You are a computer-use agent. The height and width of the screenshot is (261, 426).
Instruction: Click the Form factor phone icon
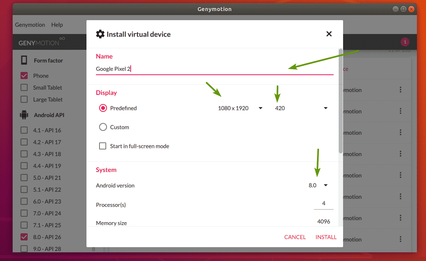click(x=24, y=61)
